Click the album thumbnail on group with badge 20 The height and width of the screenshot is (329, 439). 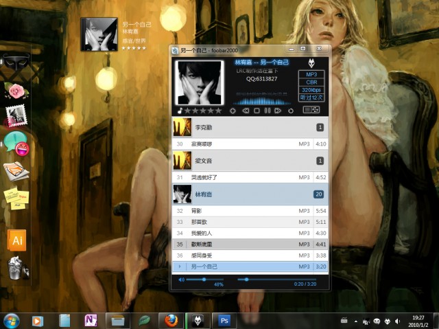[x=182, y=194]
